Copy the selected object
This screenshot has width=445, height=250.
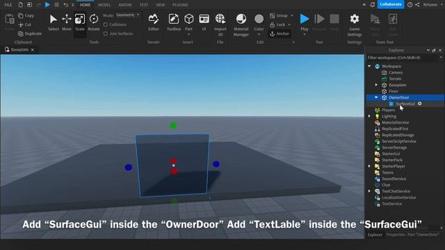(x=26, y=15)
